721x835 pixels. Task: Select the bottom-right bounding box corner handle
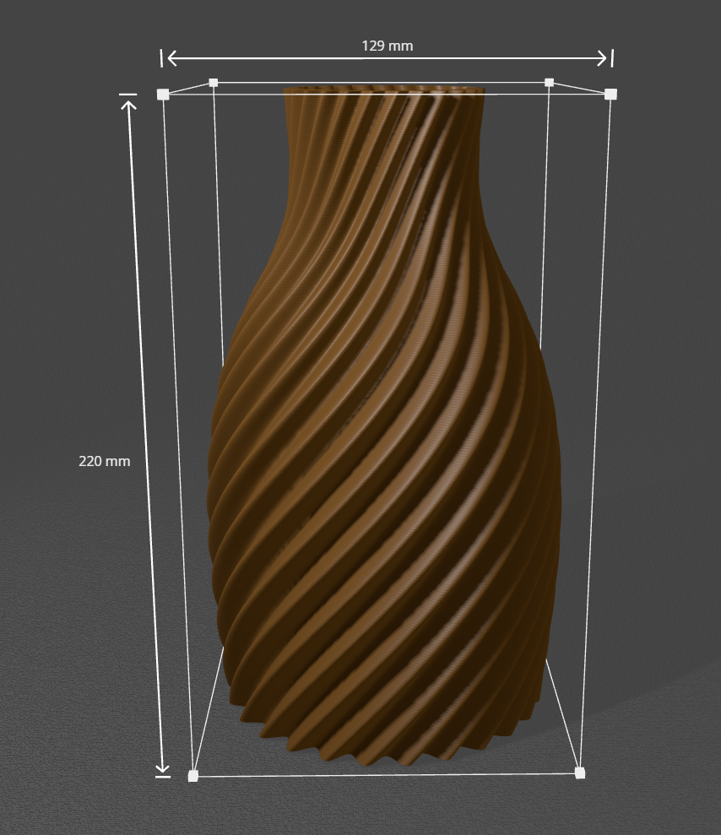pos(579,773)
